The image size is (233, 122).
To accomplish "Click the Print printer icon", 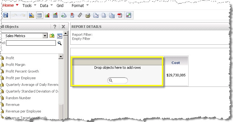I will pyautogui.click(x=88, y=15).
